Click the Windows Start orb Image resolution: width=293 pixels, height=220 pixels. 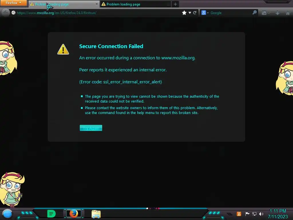[7, 214]
